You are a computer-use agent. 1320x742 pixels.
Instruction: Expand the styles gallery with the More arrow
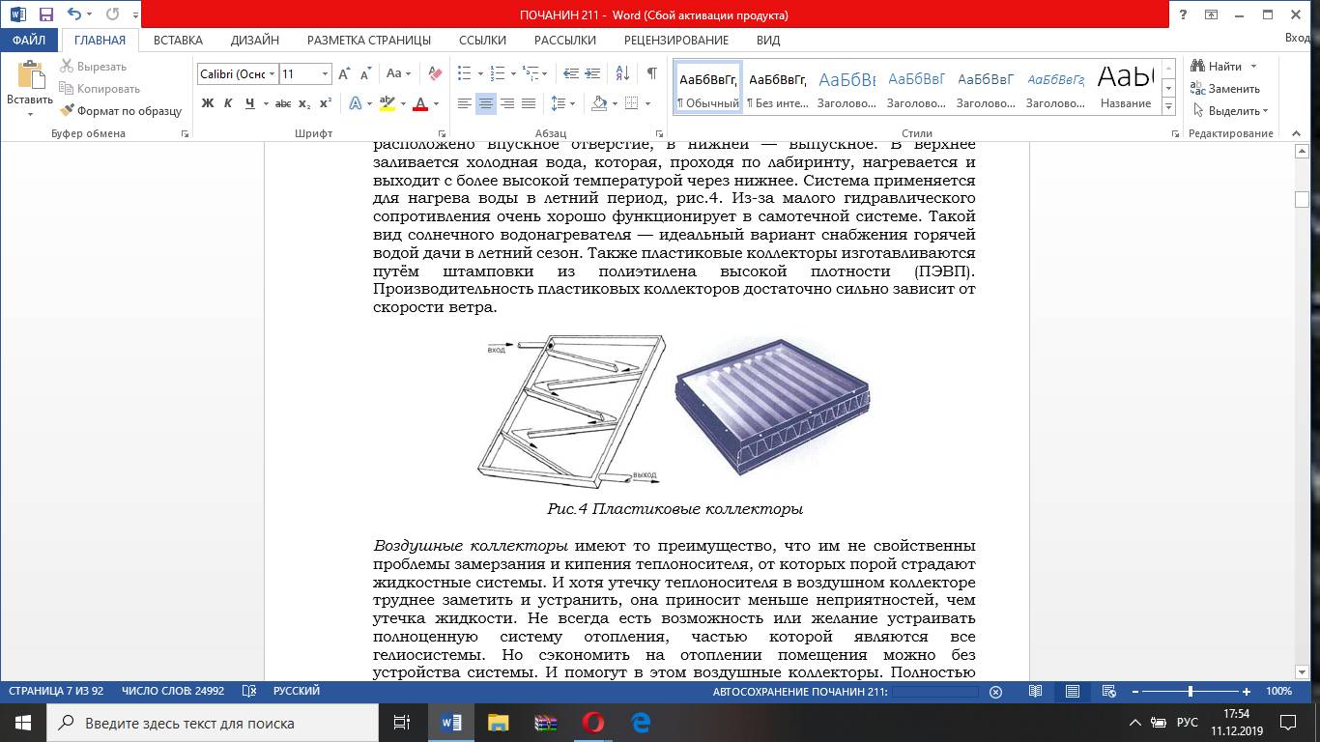pos(1168,106)
